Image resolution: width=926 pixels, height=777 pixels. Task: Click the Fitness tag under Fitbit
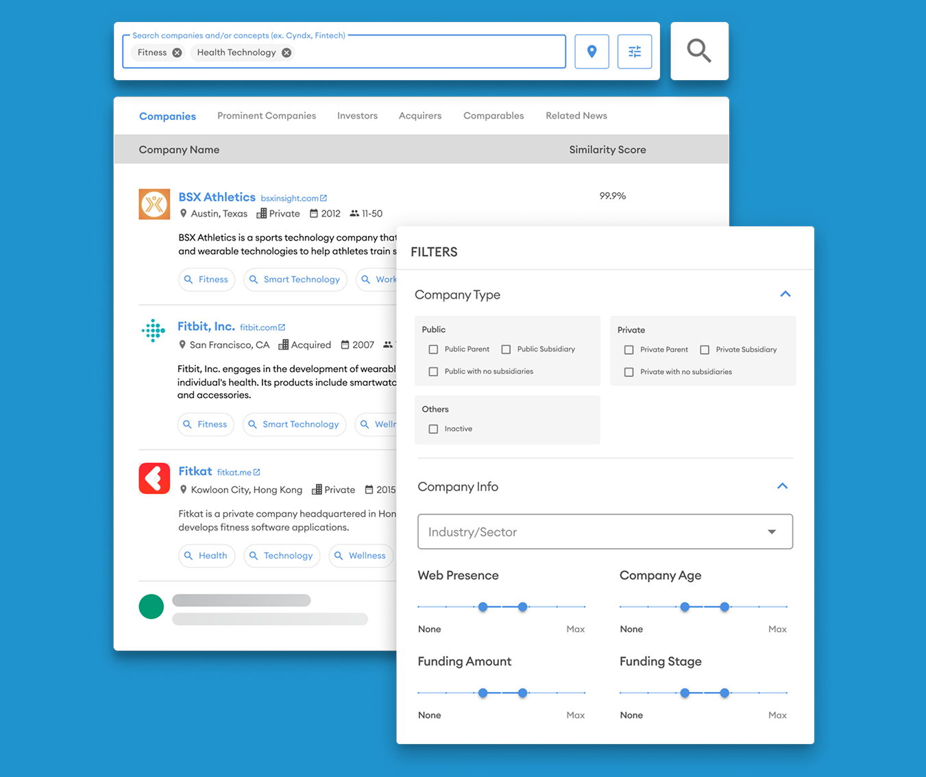click(x=206, y=424)
